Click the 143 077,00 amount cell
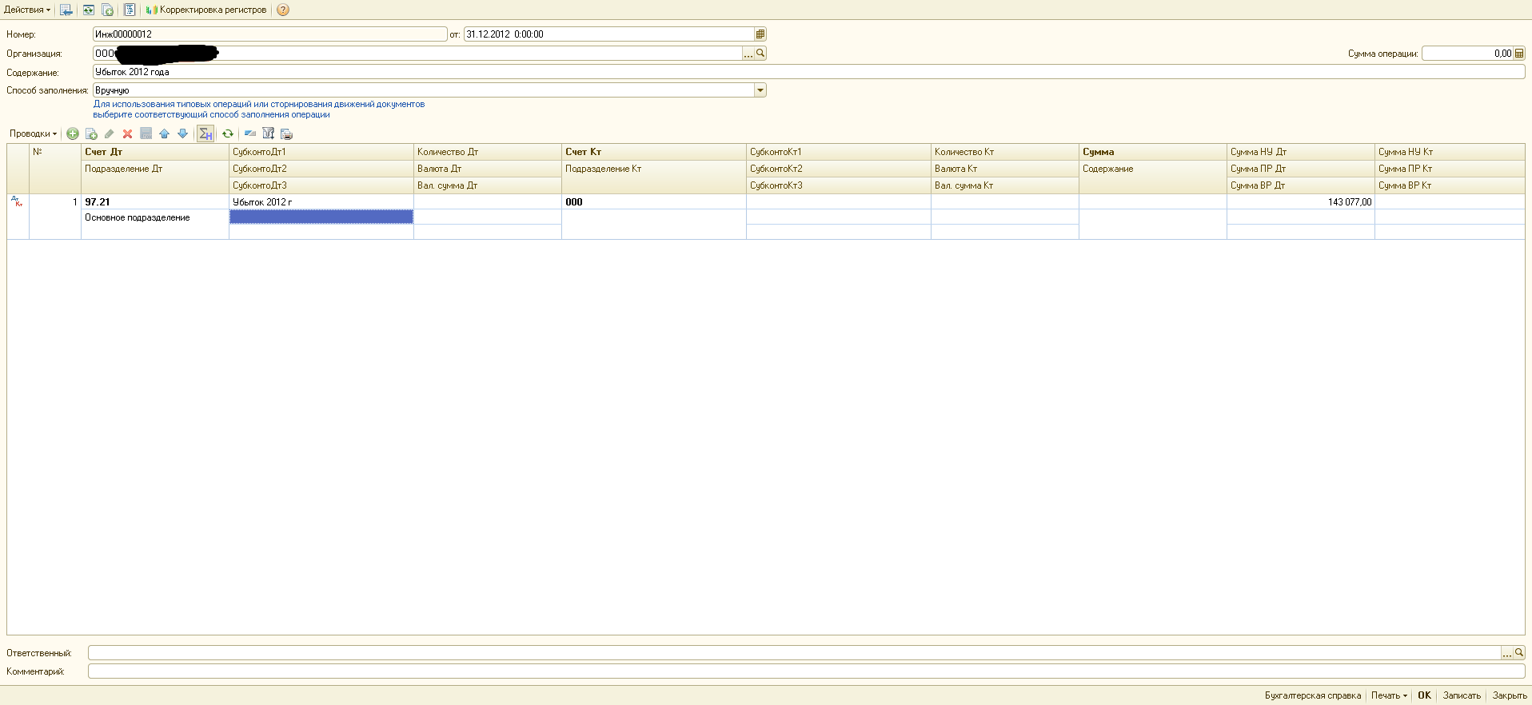 (x=1301, y=202)
